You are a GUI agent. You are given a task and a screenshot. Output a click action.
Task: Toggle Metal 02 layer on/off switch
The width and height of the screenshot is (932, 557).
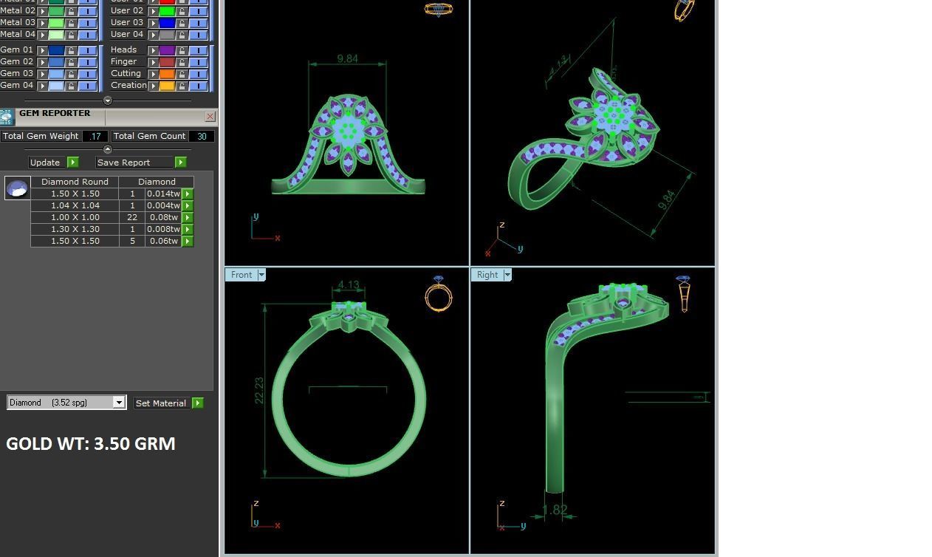pyautogui.click(x=88, y=11)
